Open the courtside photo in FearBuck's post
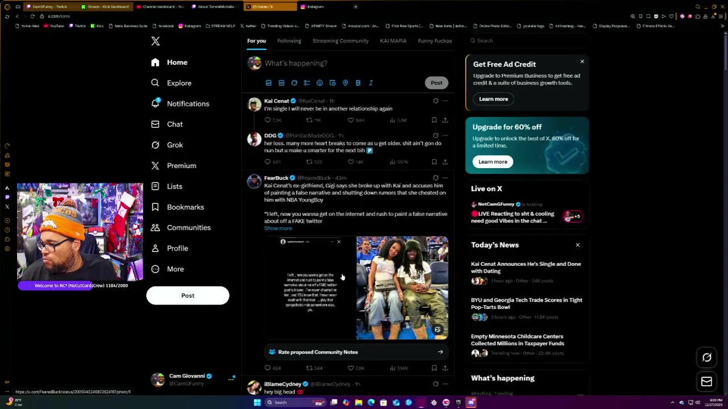Screen dimensions: 728x409 click(402, 288)
